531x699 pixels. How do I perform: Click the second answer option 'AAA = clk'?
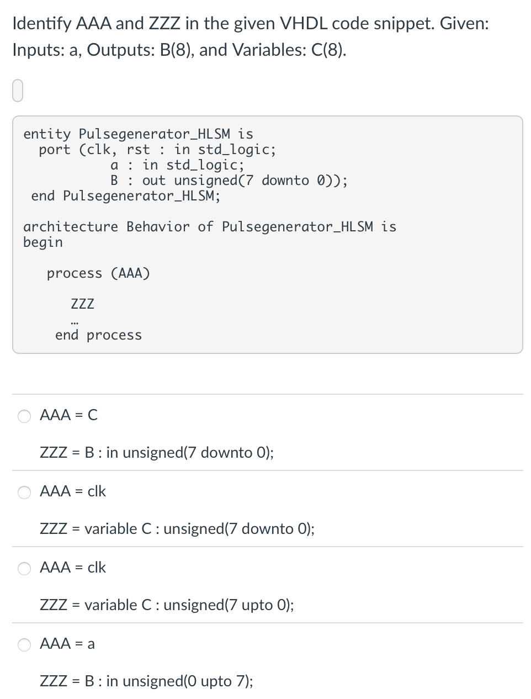[x=73, y=491]
